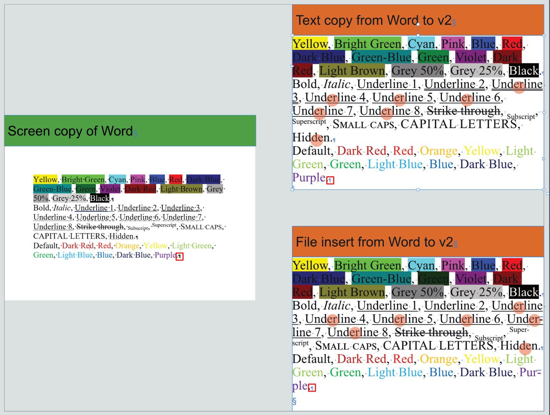Click orange-coloured 'Orange' in the Text copy frame
550x415 pixels.
pos(439,151)
